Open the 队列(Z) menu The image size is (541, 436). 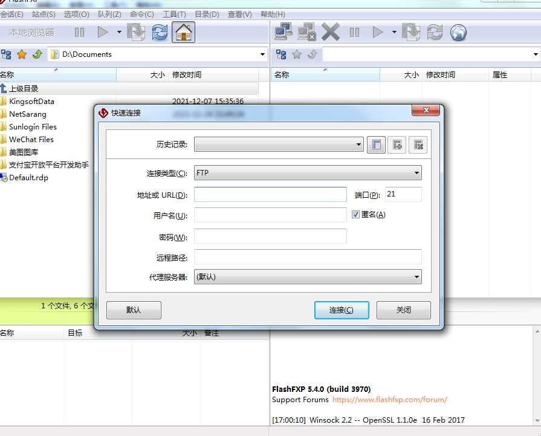(109, 15)
